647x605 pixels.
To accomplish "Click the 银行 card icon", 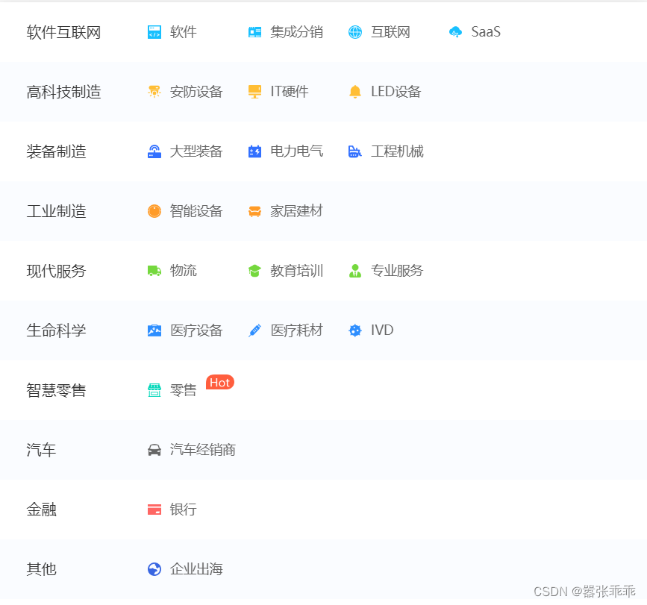I will pos(154,510).
